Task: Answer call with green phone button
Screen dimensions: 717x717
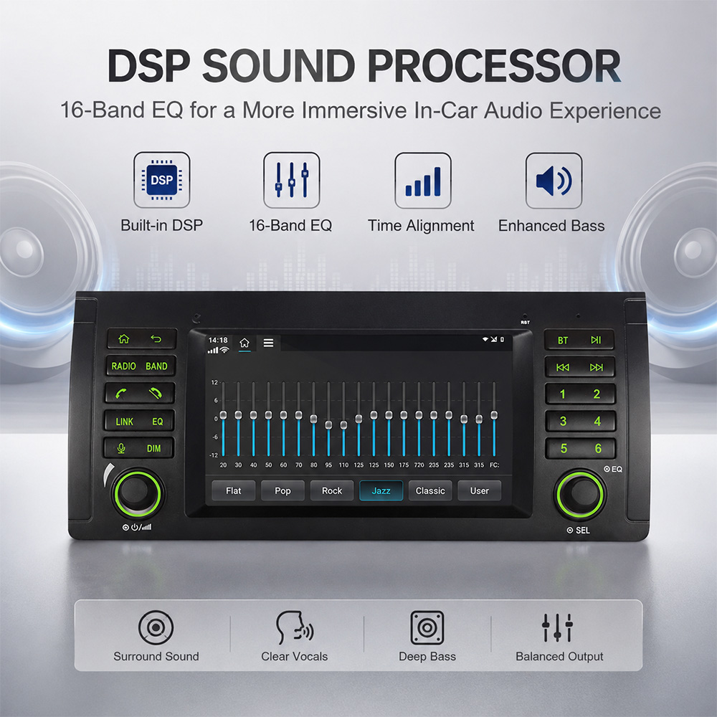Action: [x=120, y=393]
